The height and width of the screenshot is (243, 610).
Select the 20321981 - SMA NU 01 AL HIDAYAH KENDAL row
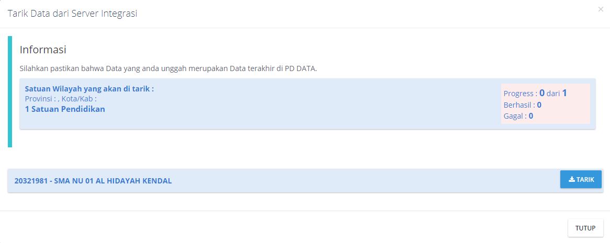306,181
